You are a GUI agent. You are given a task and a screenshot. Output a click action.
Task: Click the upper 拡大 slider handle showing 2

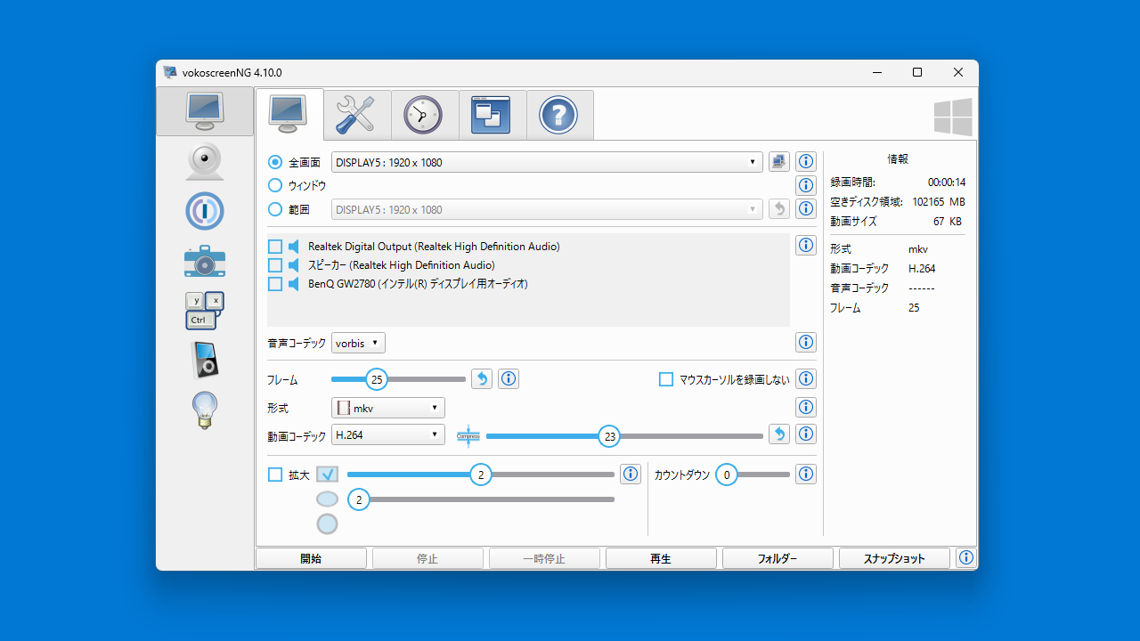pyautogui.click(x=480, y=475)
